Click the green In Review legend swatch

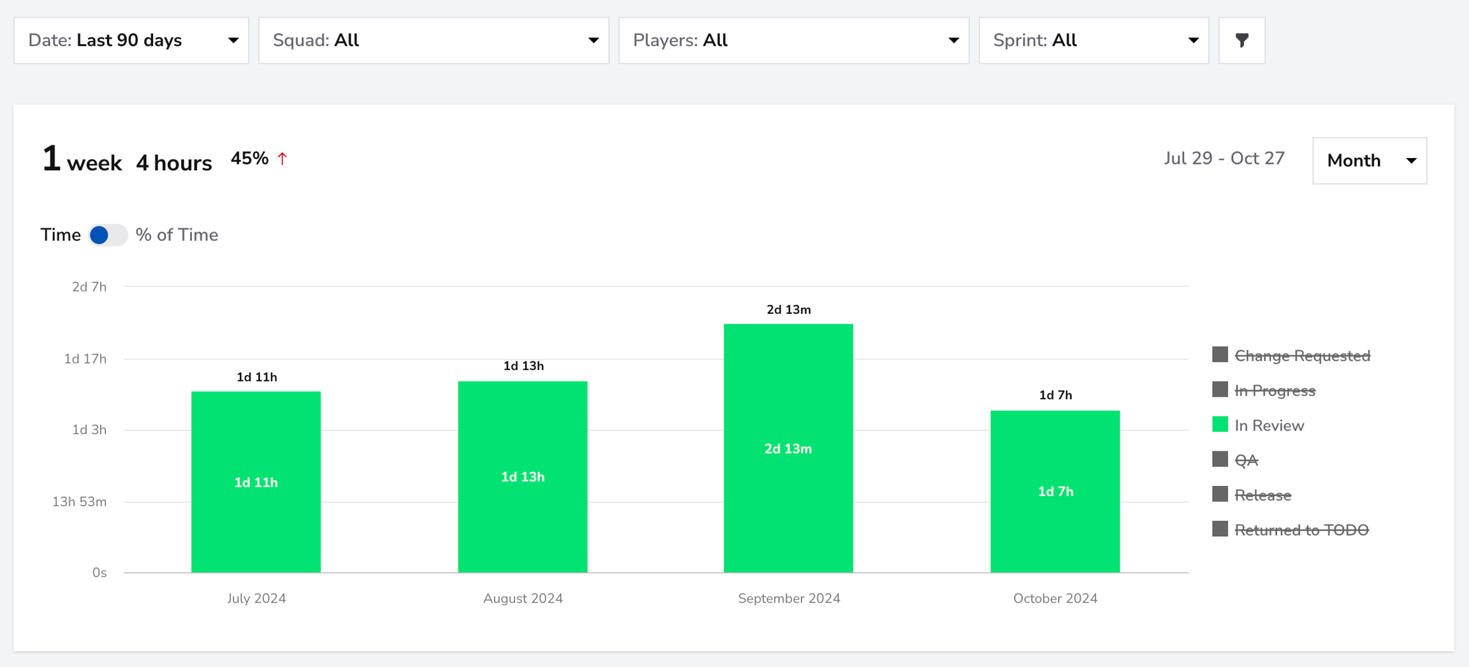pos(1220,425)
